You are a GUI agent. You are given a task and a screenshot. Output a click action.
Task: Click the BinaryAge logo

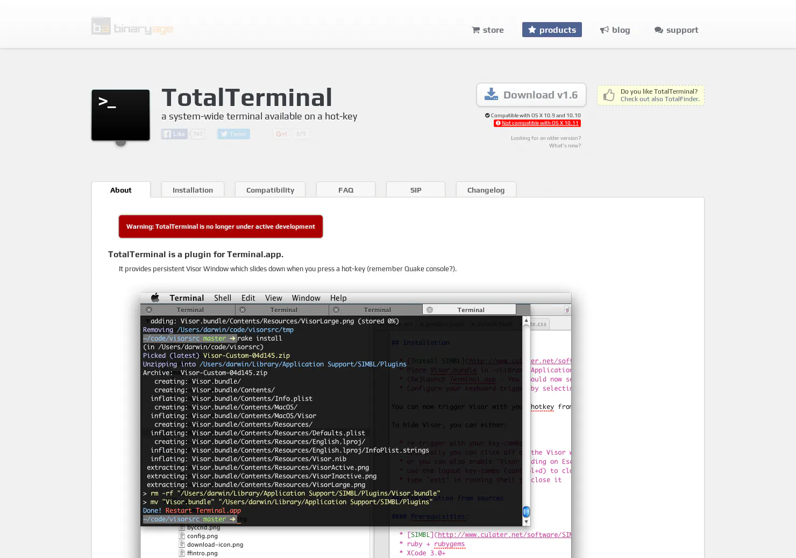tap(132, 26)
